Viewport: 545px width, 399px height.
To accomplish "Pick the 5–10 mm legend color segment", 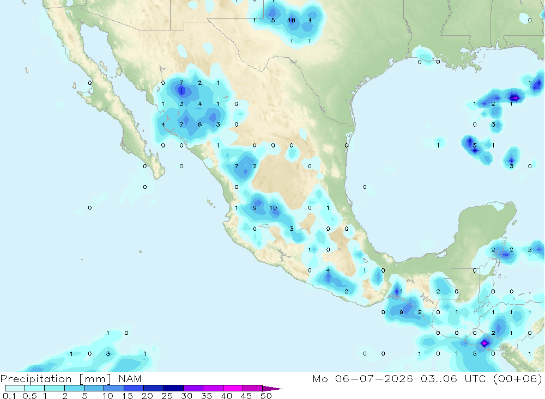I will coord(94,388).
